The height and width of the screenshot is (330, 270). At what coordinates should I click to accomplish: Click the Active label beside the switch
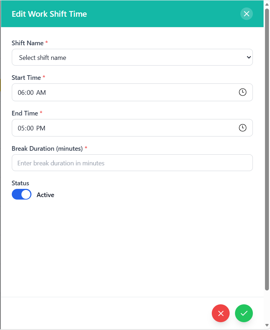click(x=45, y=195)
